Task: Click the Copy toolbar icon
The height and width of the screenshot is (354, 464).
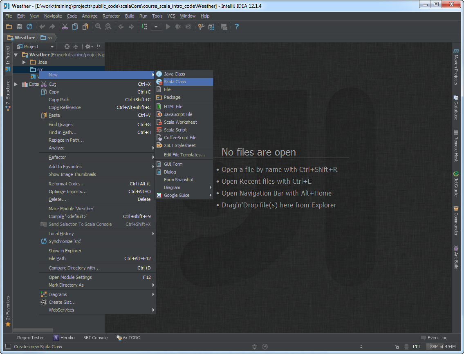Action: click(75, 27)
